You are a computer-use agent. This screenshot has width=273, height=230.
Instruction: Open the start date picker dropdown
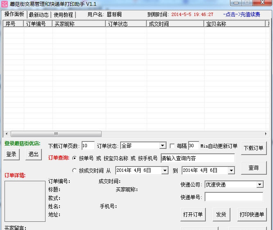click(164, 171)
